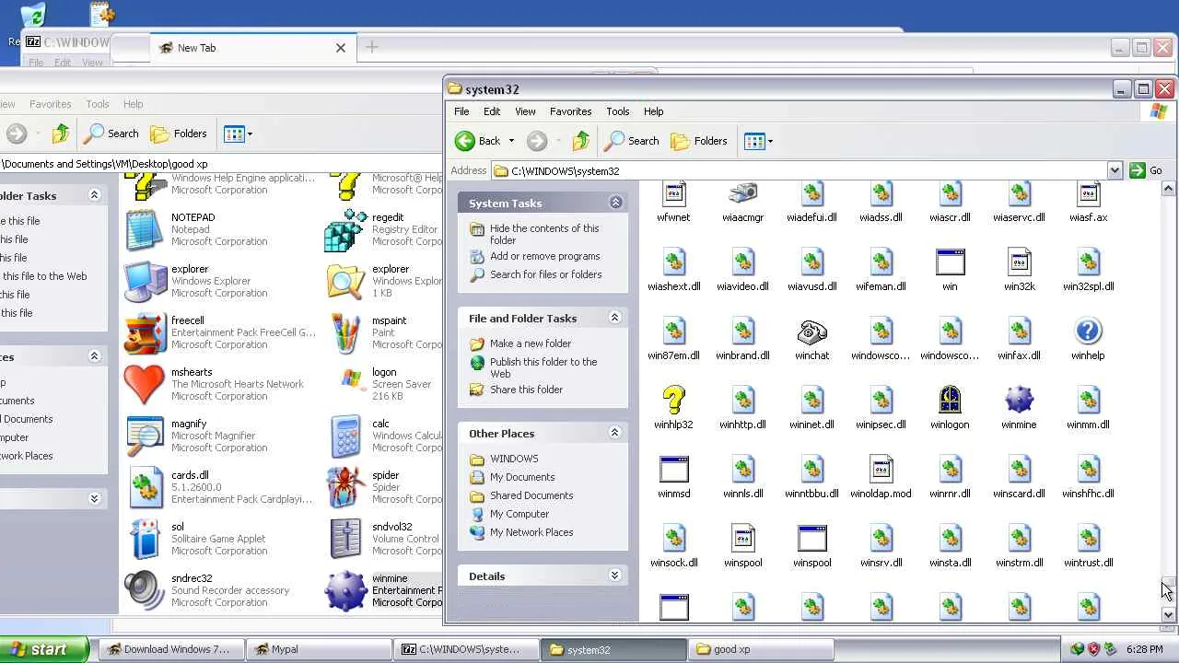The image size is (1179, 663).
Task: Collapse the System Tasks panel
Action: [x=615, y=203]
